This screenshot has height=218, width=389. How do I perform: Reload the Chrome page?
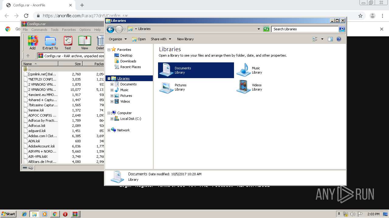26,16
